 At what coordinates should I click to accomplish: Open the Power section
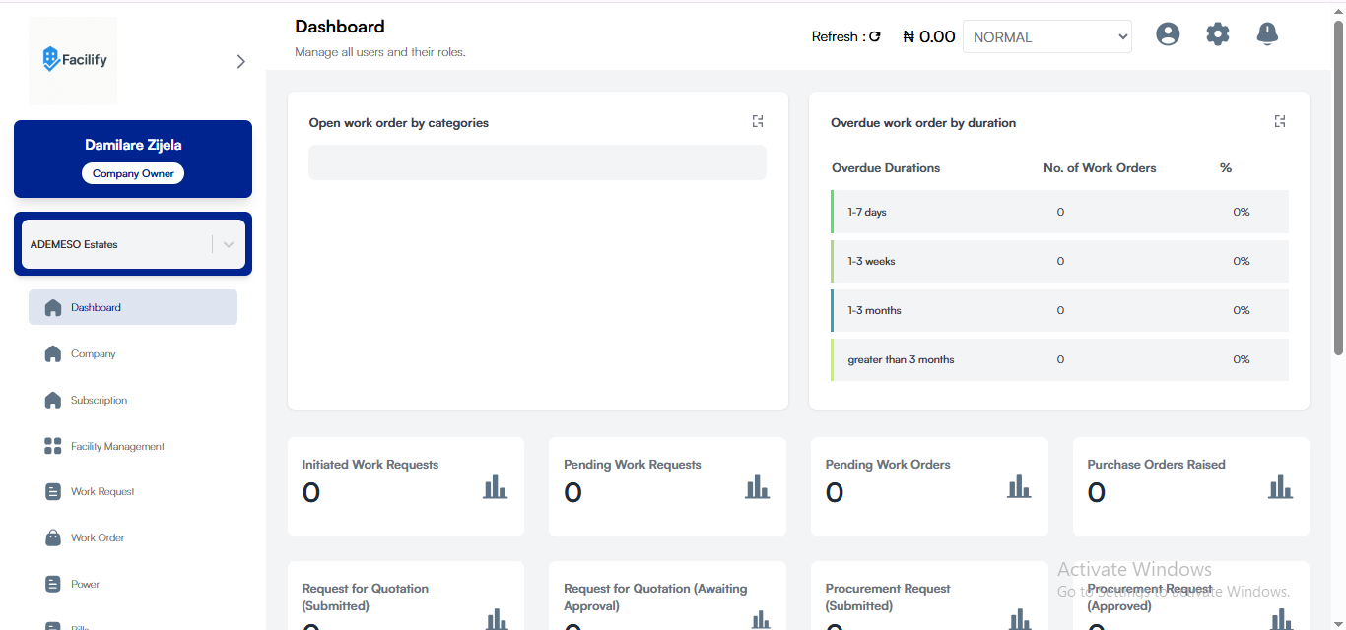(85, 584)
